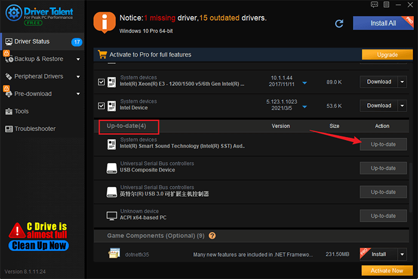Click the 53.6 K size value
This screenshot has width=418, height=279.
coord(334,106)
